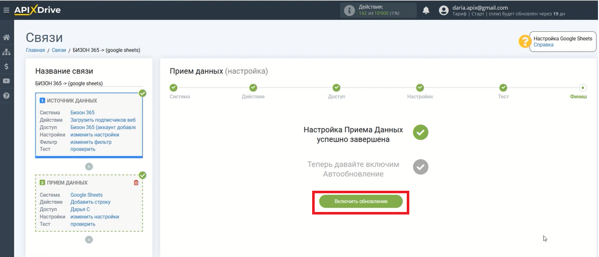Open Google Sheets system link
Viewport: 599px width, 257px height.
(87, 195)
